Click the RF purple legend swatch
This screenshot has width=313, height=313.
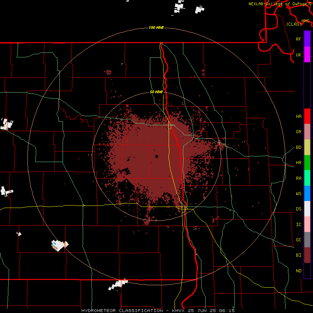(x=307, y=39)
